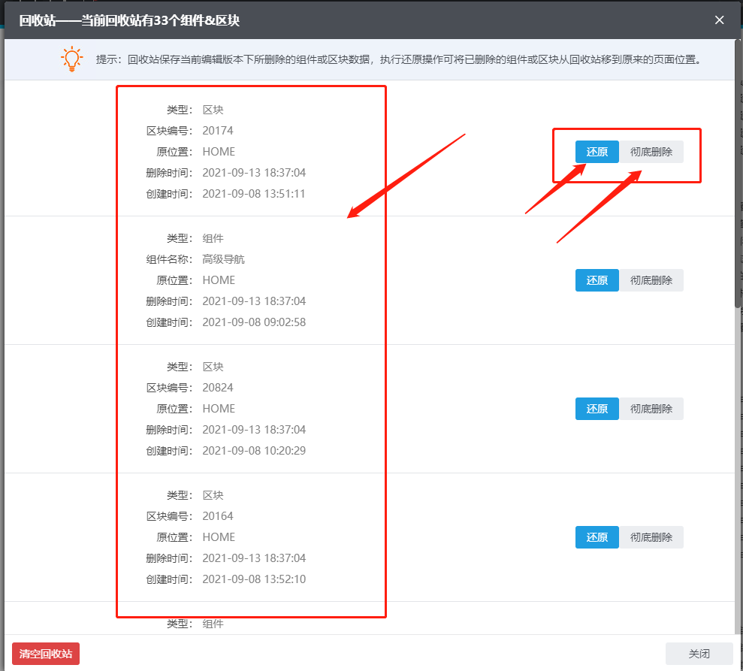Restore block number 20174
The width and height of the screenshot is (743, 671).
pos(597,152)
